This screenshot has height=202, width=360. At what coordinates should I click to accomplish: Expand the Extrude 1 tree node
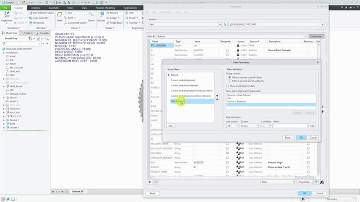4,127
